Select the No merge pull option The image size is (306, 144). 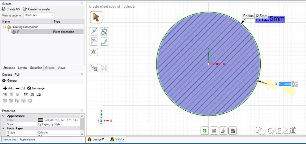point(36,88)
